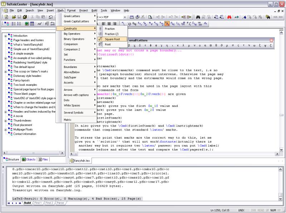Select 'Those blank pages' tree item
Image resolution: width=286 pixels, height=213 pixels.
coord(25,94)
